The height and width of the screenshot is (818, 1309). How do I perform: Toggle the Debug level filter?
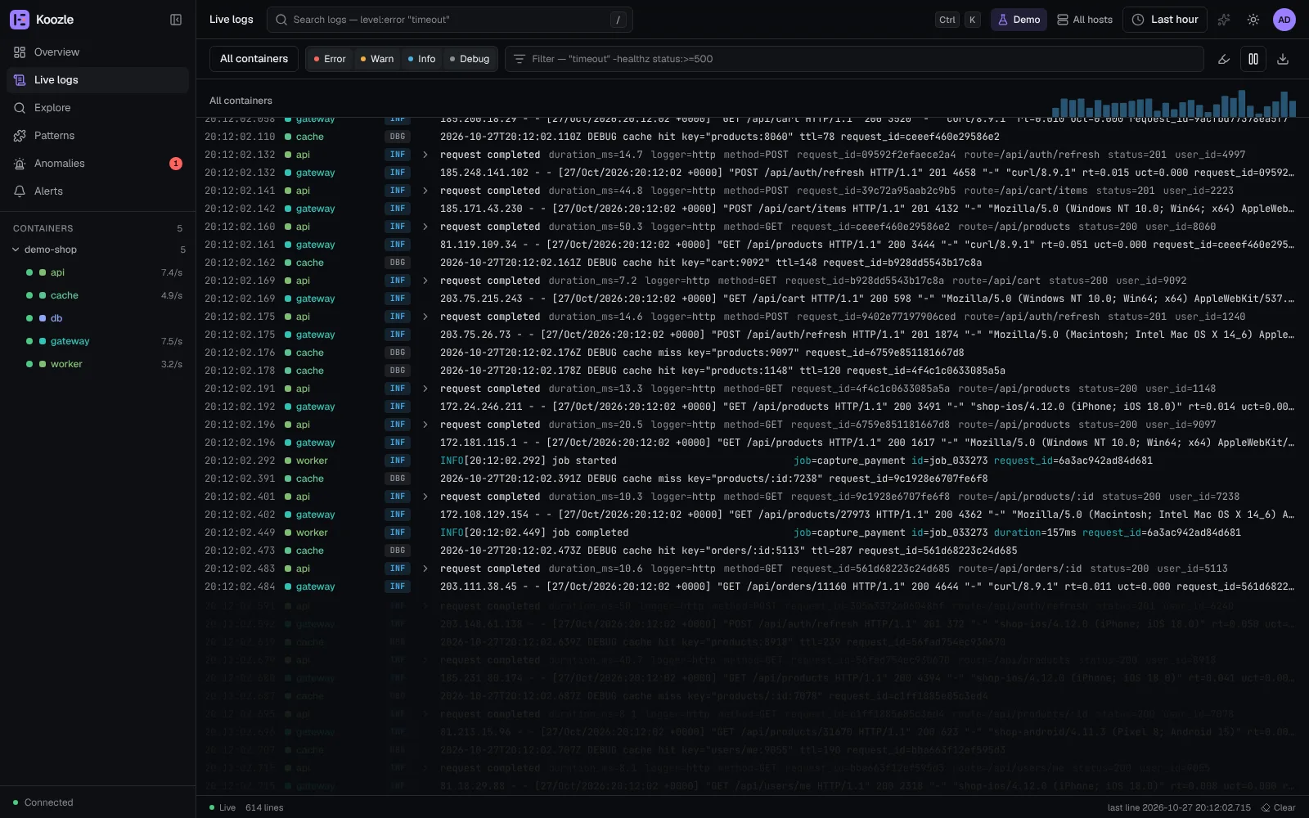click(470, 59)
